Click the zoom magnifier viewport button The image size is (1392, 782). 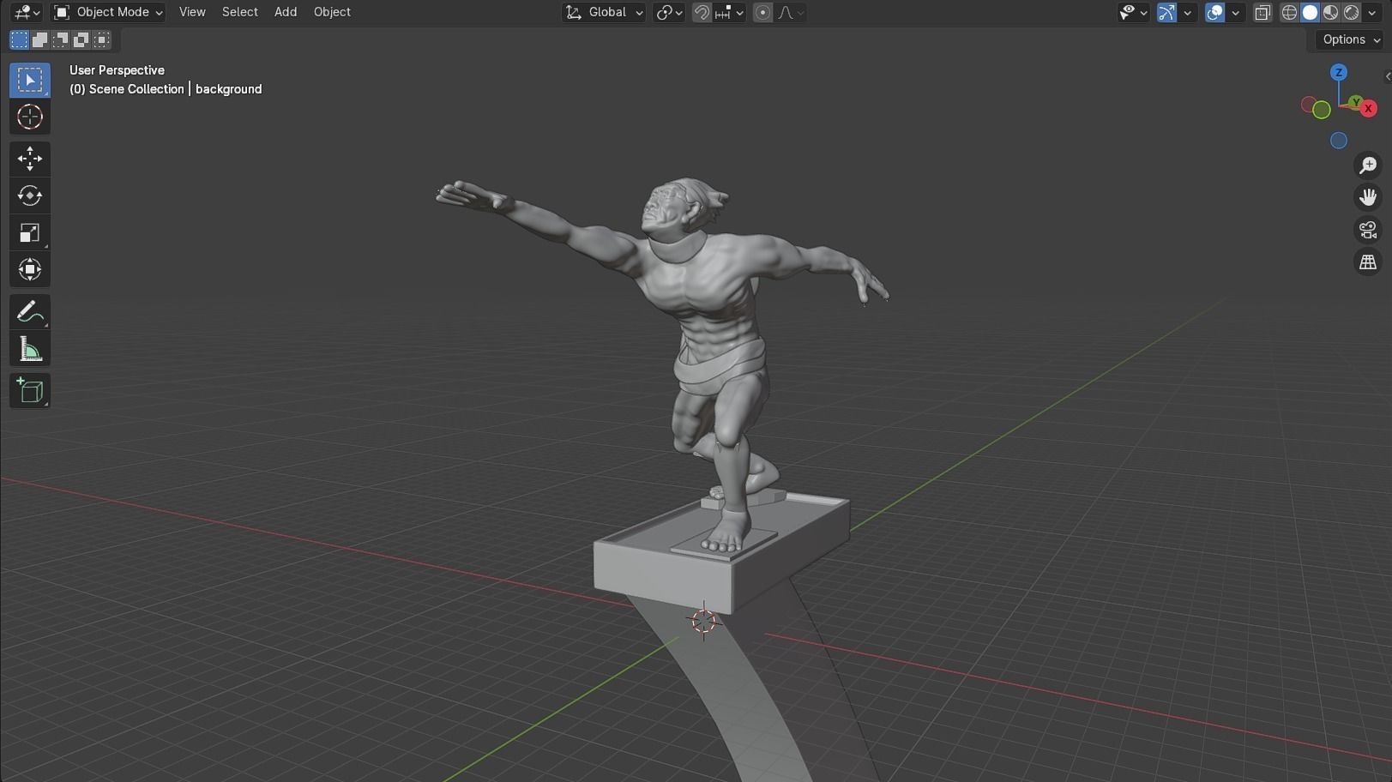(1368, 165)
